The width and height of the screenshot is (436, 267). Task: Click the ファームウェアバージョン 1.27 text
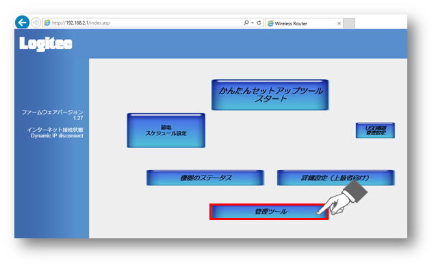[x=52, y=115]
